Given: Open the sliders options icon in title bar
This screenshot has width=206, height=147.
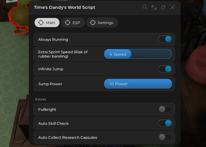Looking at the screenshot, I should click(x=154, y=7).
